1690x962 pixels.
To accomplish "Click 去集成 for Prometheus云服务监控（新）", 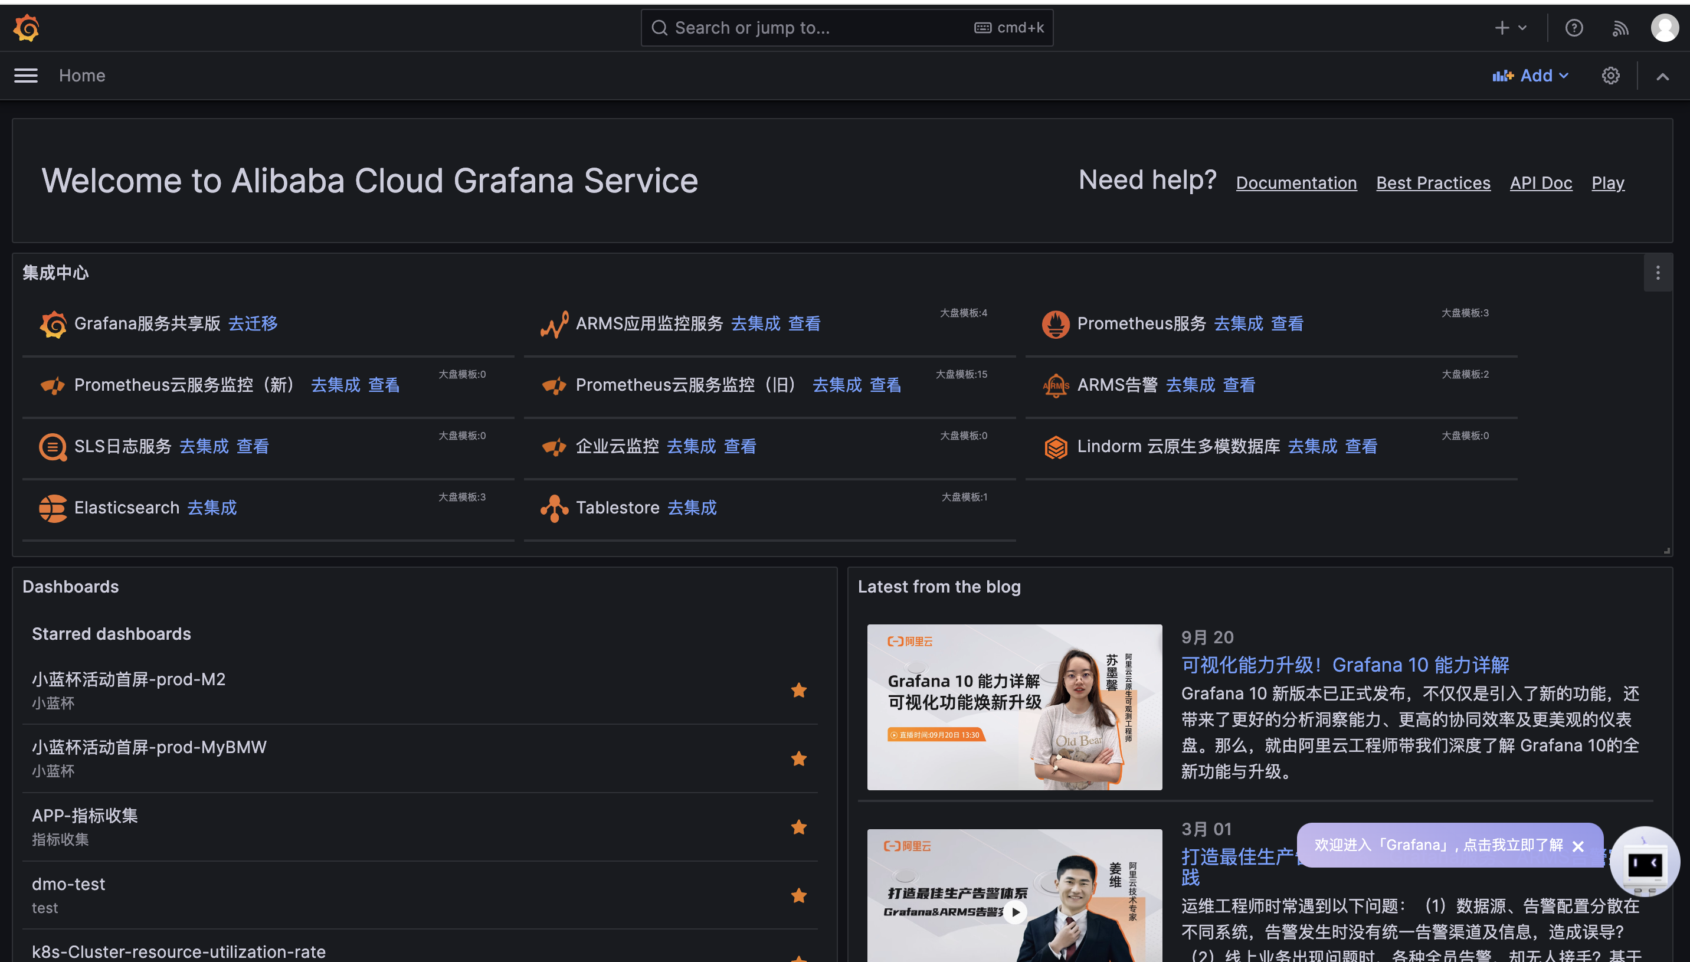I will [x=336, y=385].
